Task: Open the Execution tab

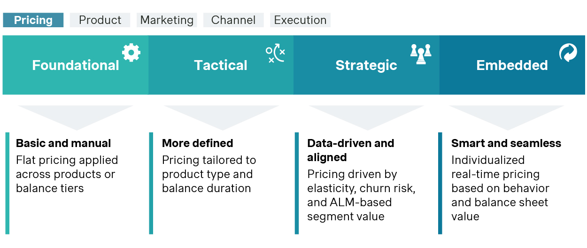Action: [x=301, y=20]
